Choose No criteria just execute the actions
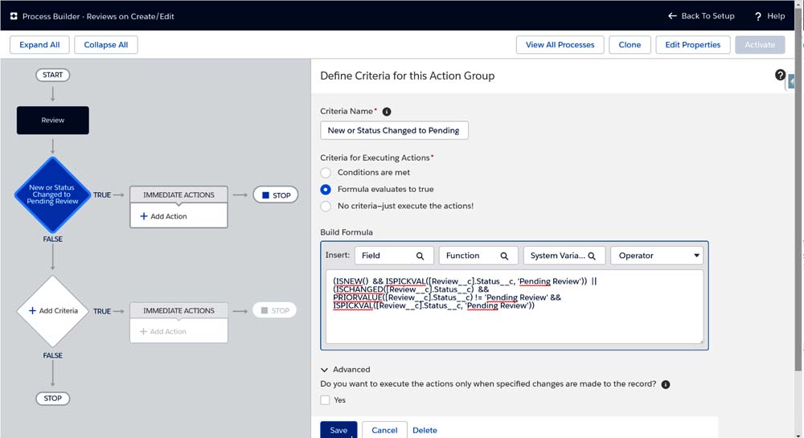The height and width of the screenshot is (438, 804). coord(326,206)
